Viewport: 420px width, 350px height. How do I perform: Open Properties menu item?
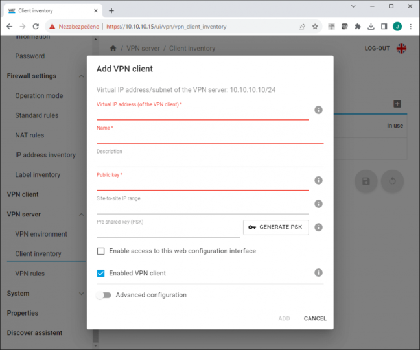pos(23,313)
